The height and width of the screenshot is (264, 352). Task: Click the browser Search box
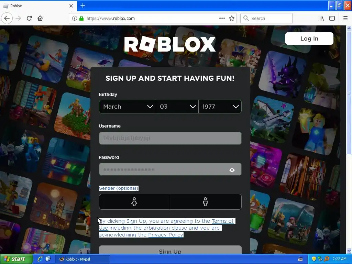(x=266, y=18)
